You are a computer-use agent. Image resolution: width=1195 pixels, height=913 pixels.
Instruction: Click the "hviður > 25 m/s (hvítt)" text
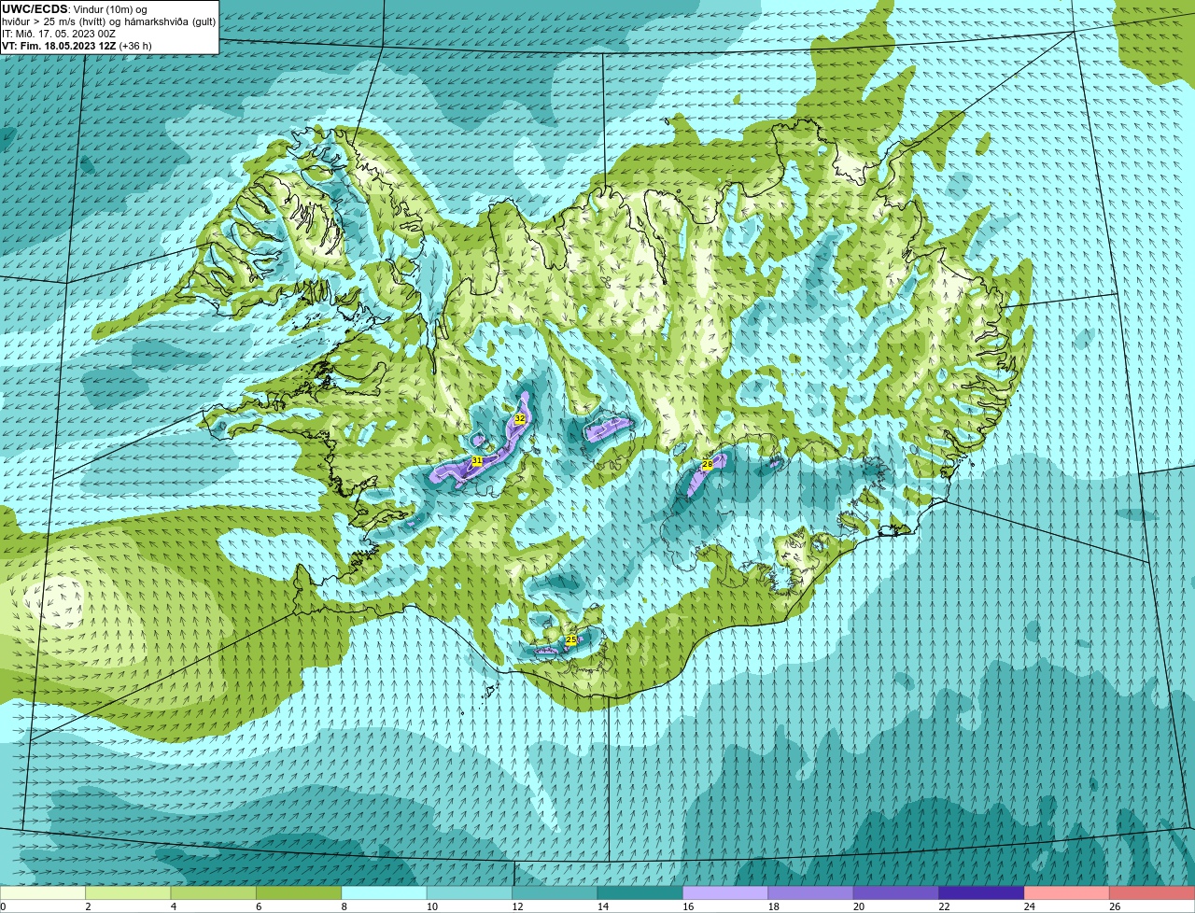point(53,21)
